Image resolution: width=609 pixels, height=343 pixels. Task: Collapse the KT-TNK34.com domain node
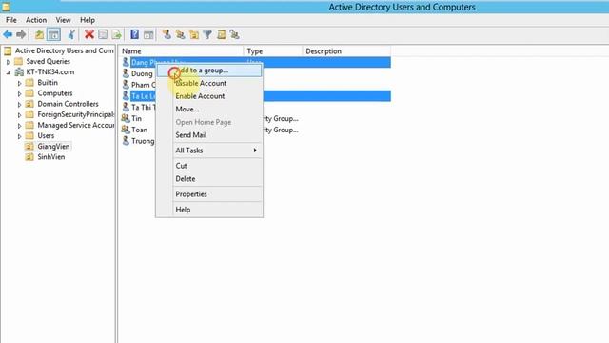point(9,72)
